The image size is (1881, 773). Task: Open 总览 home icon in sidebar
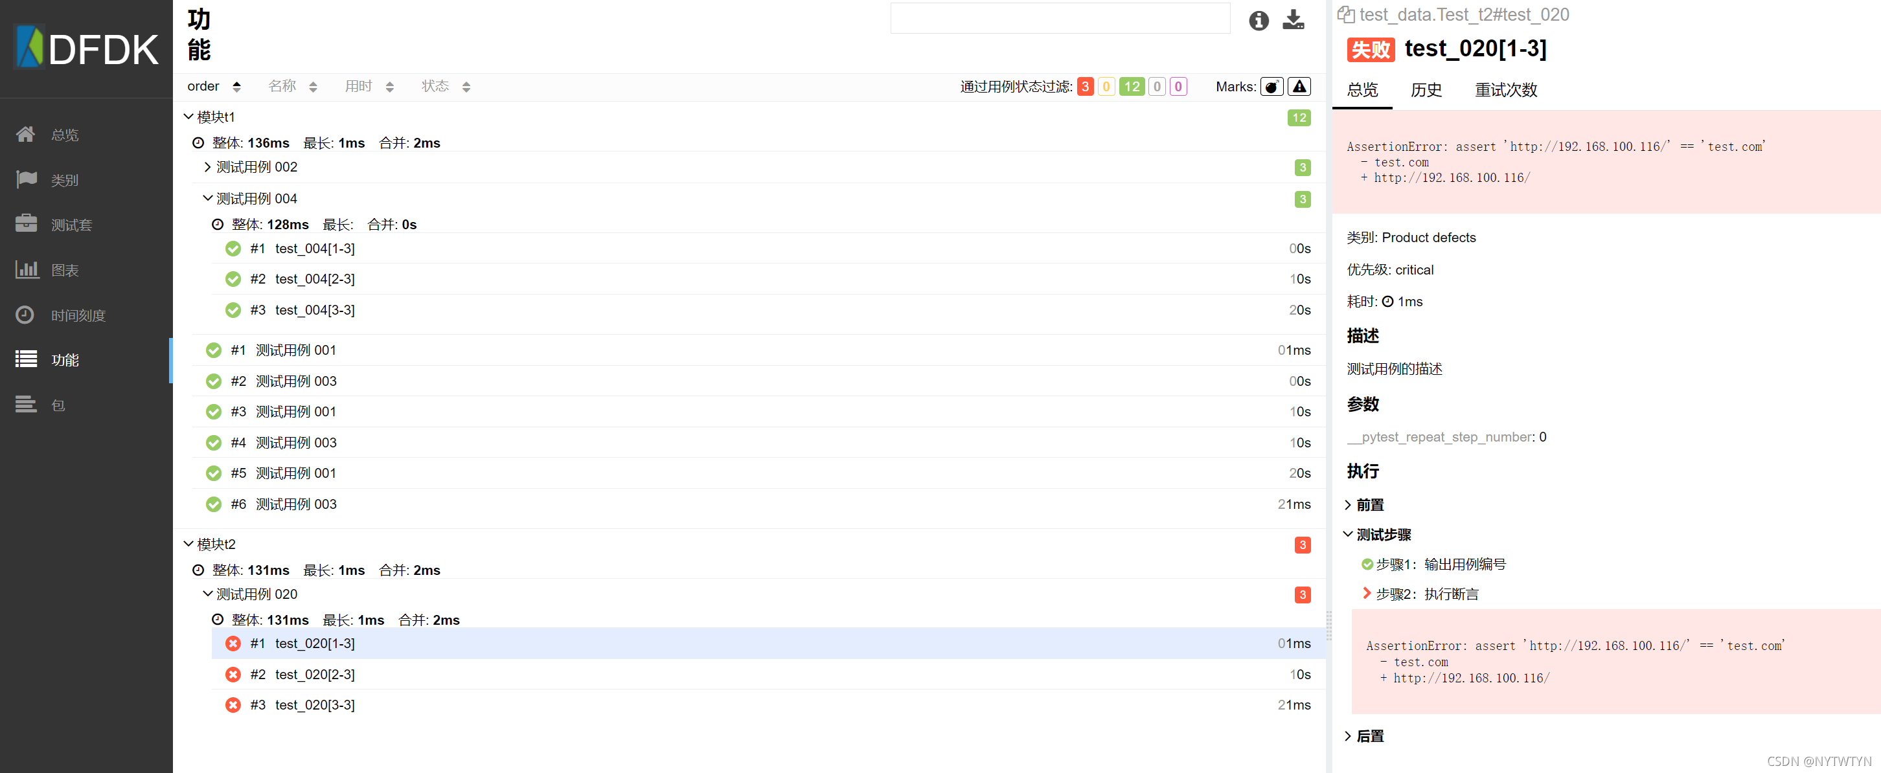[x=25, y=134]
